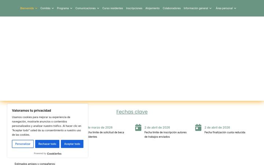
Task: Expand the Bienvenida dropdown chevron
Action: [36, 8]
